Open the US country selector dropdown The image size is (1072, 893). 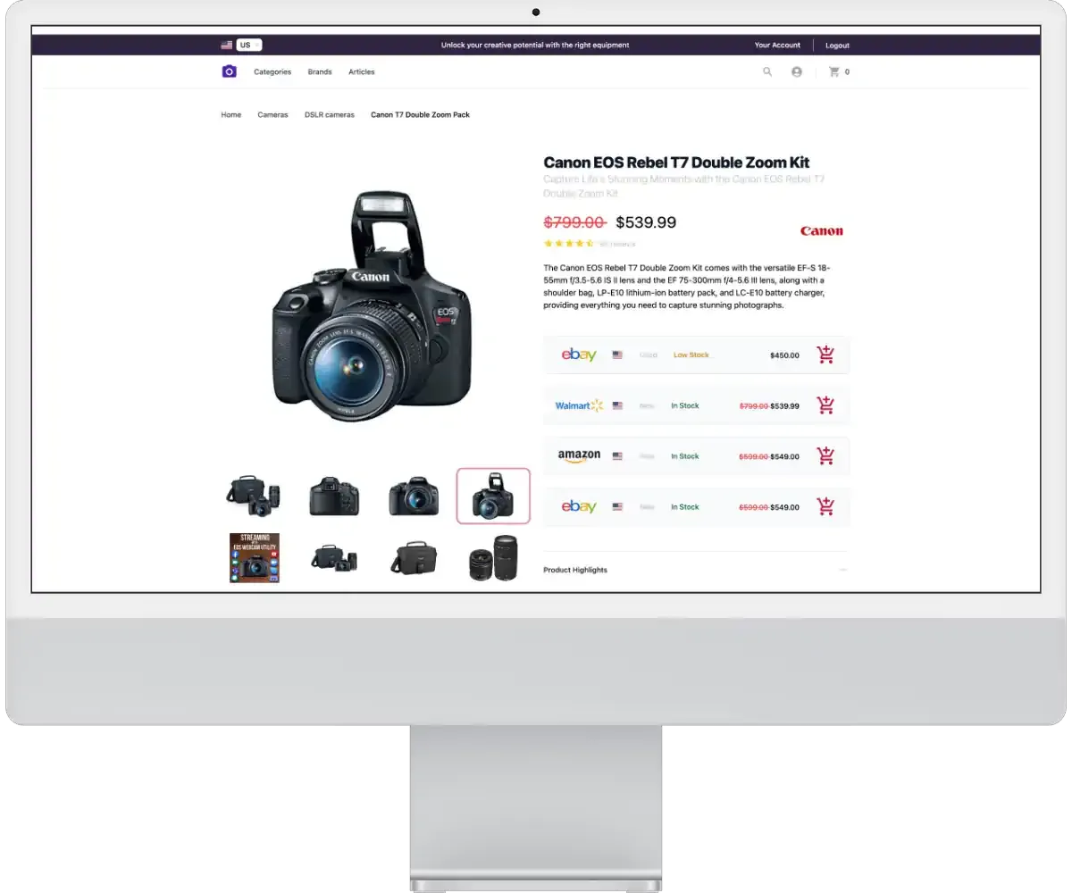[249, 45]
